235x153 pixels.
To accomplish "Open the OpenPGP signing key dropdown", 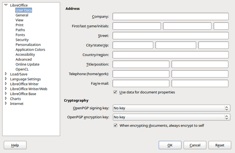I will [171, 108].
